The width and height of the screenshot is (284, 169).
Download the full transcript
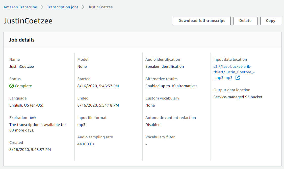pos(201,21)
